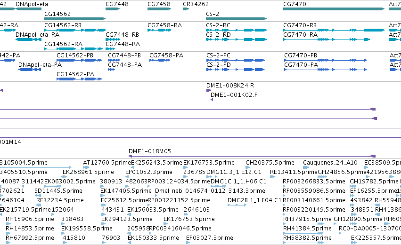Select EST RE13411.5prime

(294, 172)
